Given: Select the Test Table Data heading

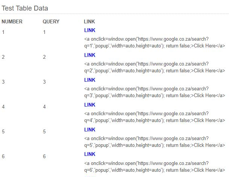Looking at the screenshot, I should (25, 8).
